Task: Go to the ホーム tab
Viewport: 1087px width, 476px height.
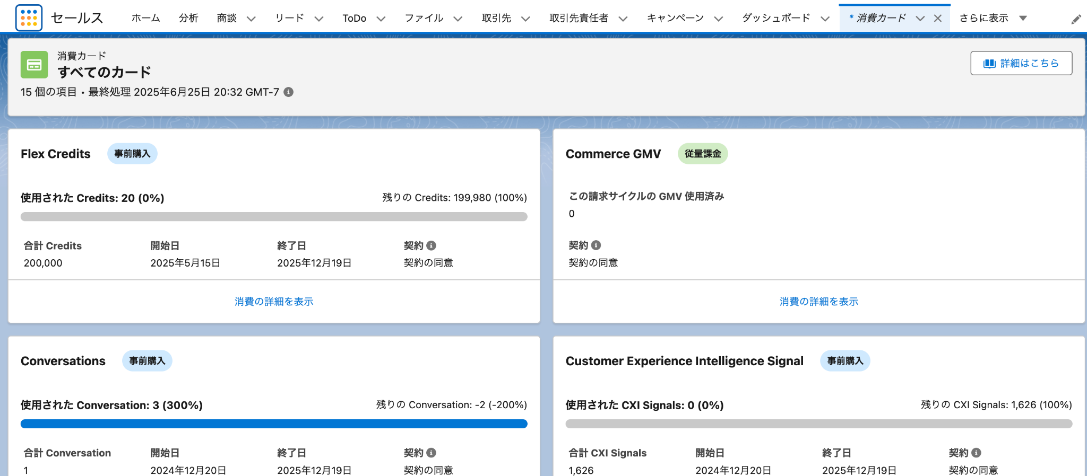Action: pyautogui.click(x=146, y=18)
